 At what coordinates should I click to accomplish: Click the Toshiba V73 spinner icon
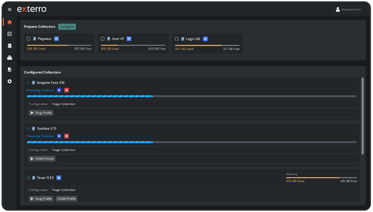click(x=28, y=129)
